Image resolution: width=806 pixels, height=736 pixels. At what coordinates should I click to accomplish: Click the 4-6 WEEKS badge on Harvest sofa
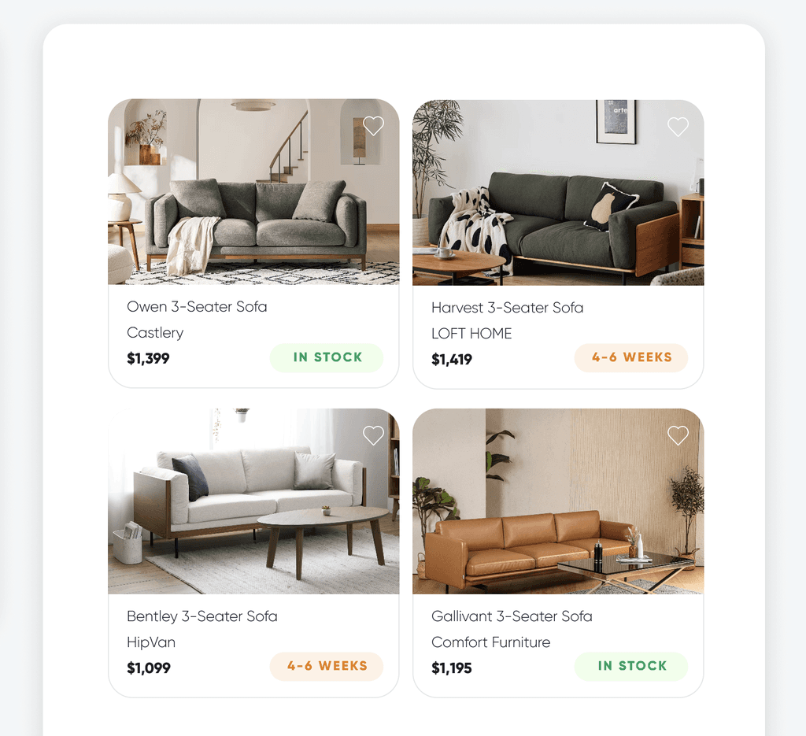coord(631,357)
